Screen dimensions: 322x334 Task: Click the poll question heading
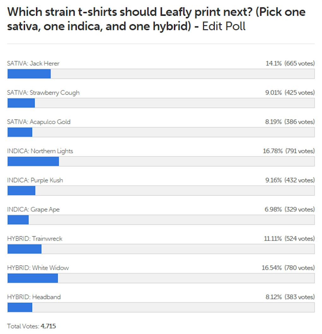click(x=156, y=19)
